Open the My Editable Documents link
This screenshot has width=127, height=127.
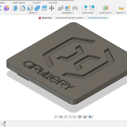(x=97, y=18)
